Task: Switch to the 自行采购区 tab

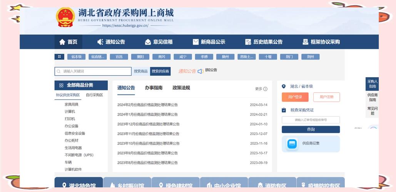Action: click(94, 95)
